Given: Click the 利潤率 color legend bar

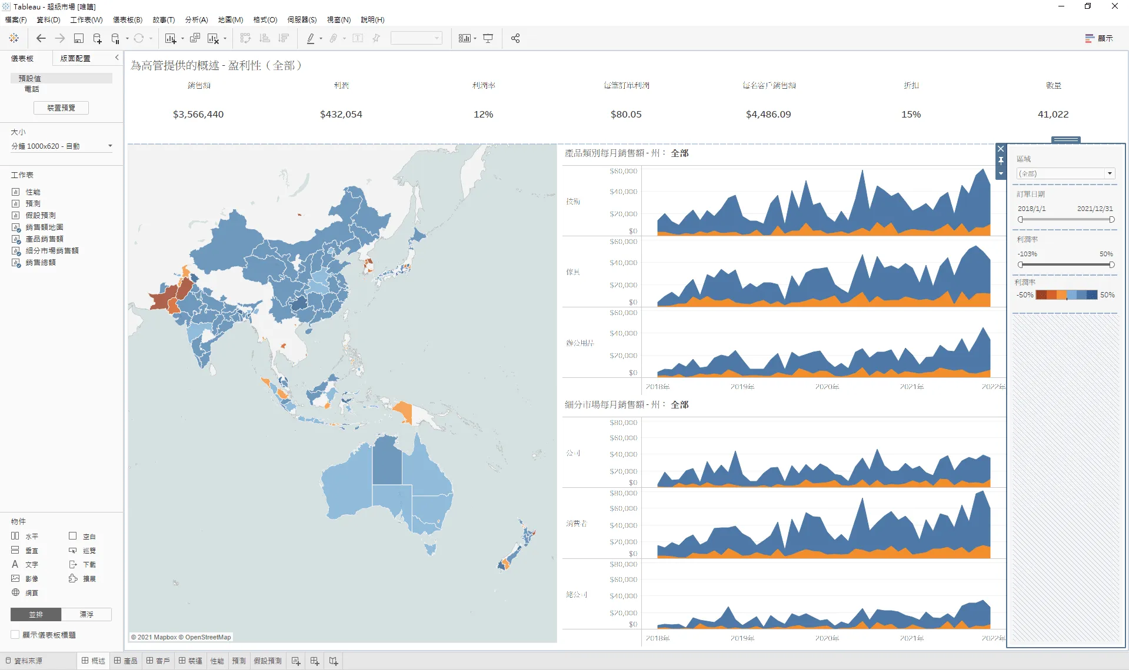Looking at the screenshot, I should (1067, 295).
